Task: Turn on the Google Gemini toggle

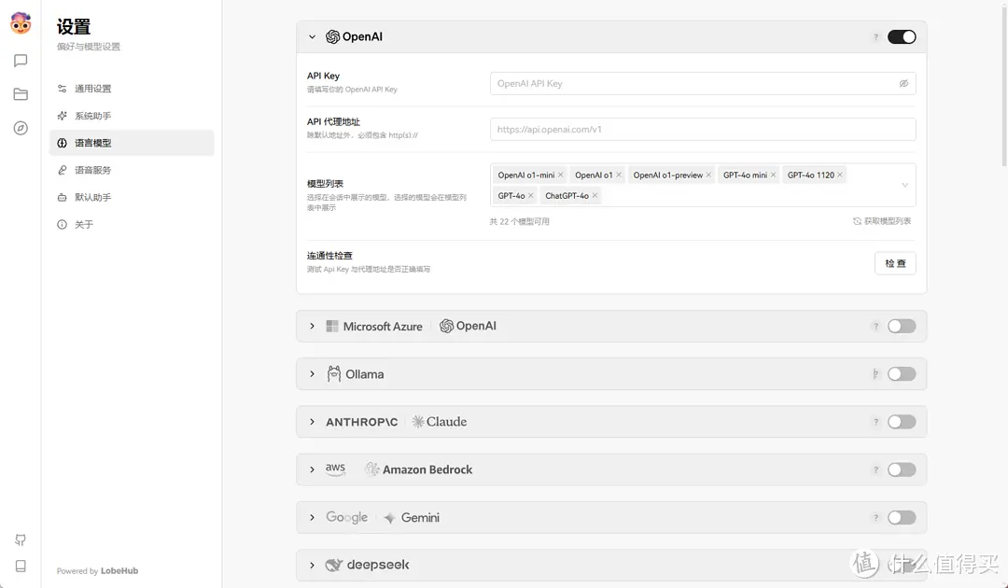Action: coord(900,517)
